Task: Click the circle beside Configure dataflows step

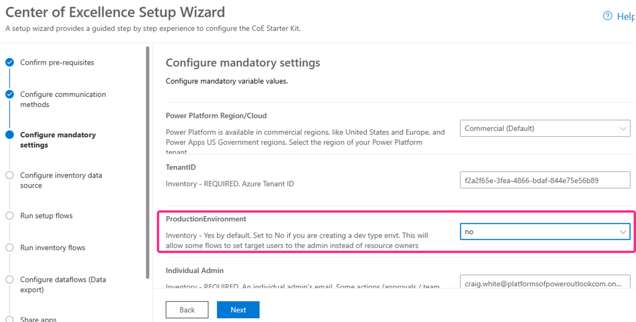Action: click(10, 279)
